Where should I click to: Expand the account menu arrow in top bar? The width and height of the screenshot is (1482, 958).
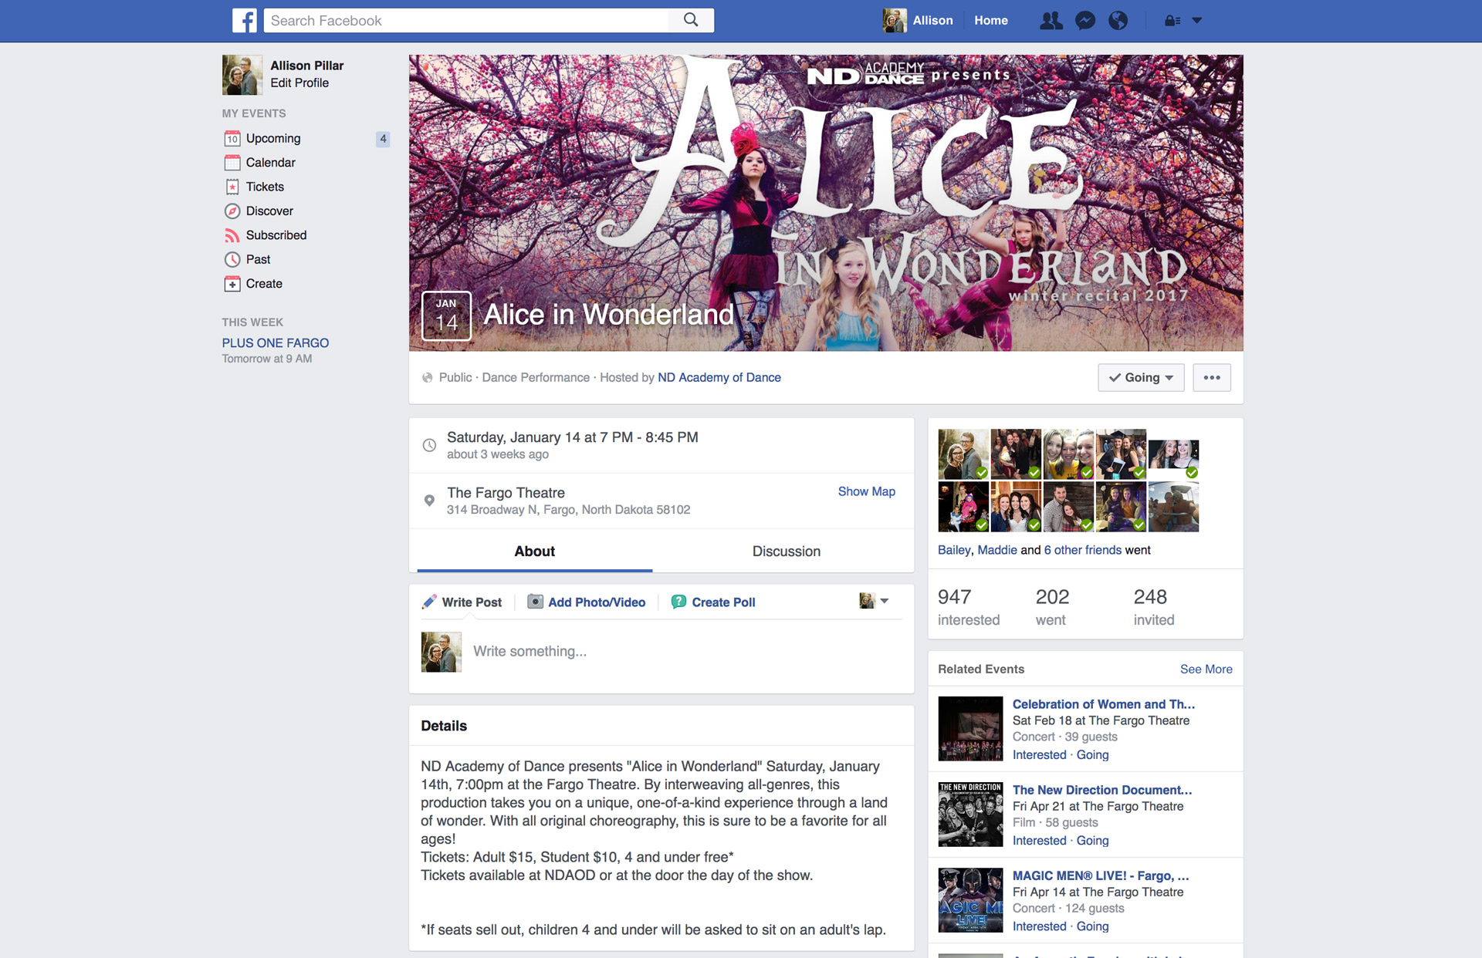(x=1196, y=21)
